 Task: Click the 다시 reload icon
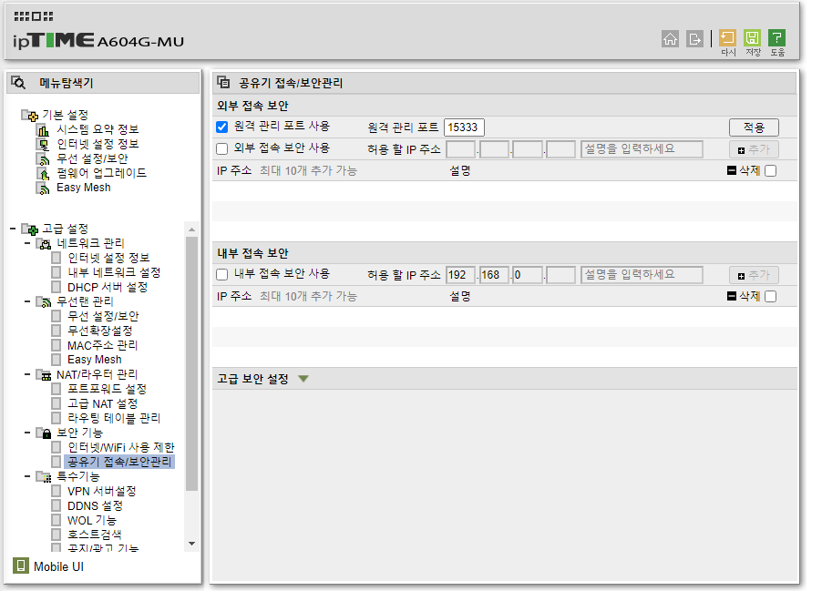coord(727,38)
